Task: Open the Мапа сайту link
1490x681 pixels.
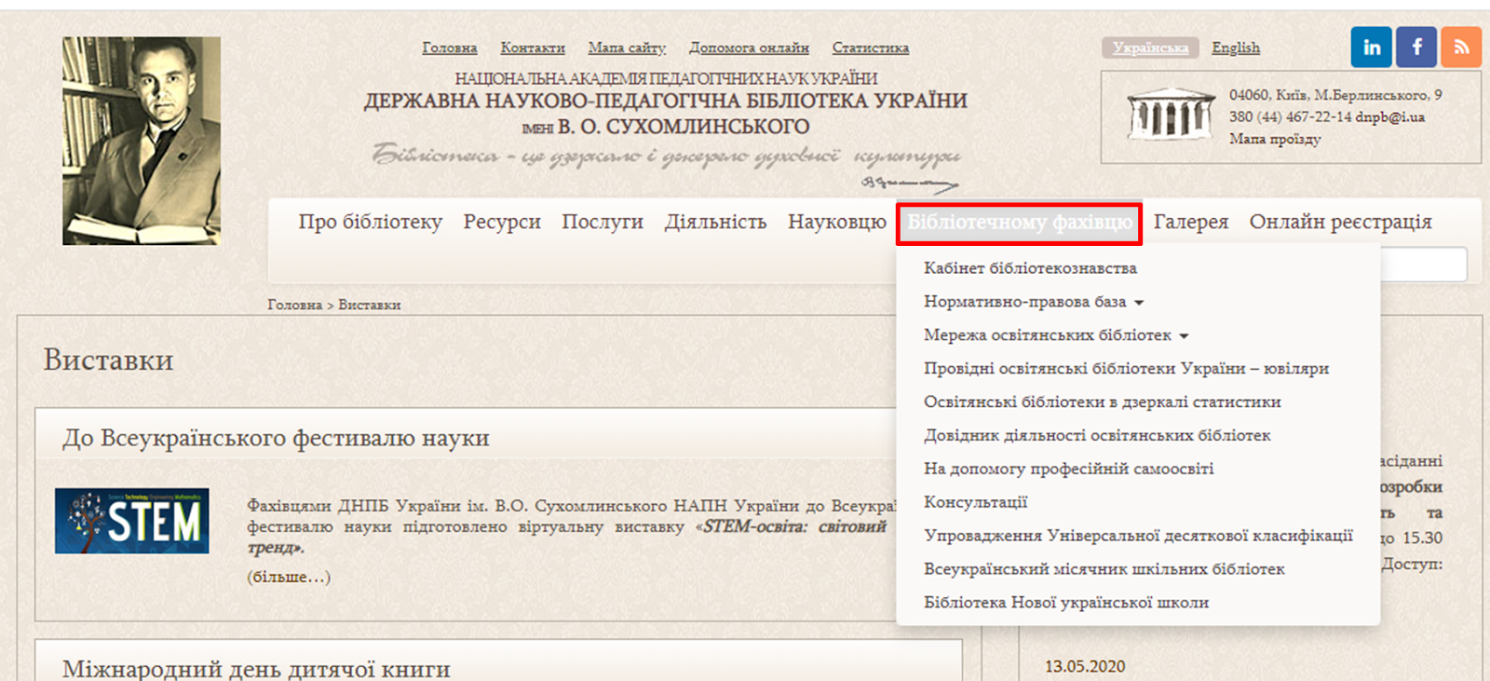Action: point(627,48)
